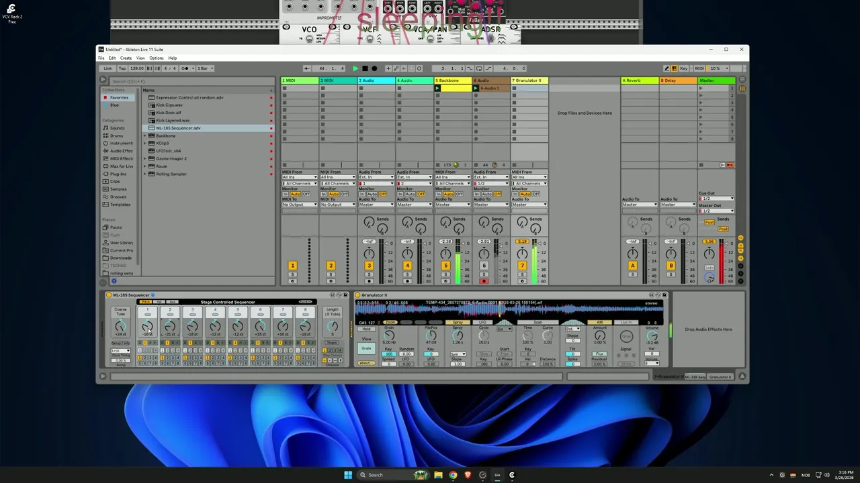Open File Explorer from taskbar

pos(438,475)
